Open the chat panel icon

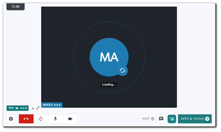coord(161,119)
